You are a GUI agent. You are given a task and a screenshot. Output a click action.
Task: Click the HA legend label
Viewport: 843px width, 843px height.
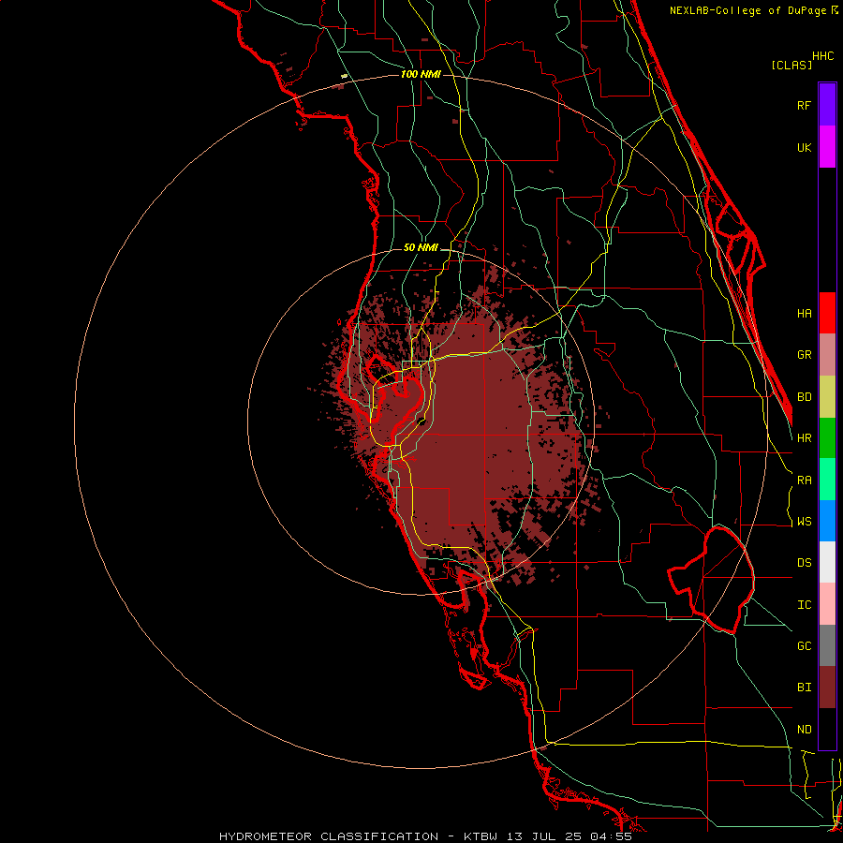804,314
